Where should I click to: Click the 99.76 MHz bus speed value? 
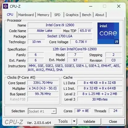tap(43, 94)
